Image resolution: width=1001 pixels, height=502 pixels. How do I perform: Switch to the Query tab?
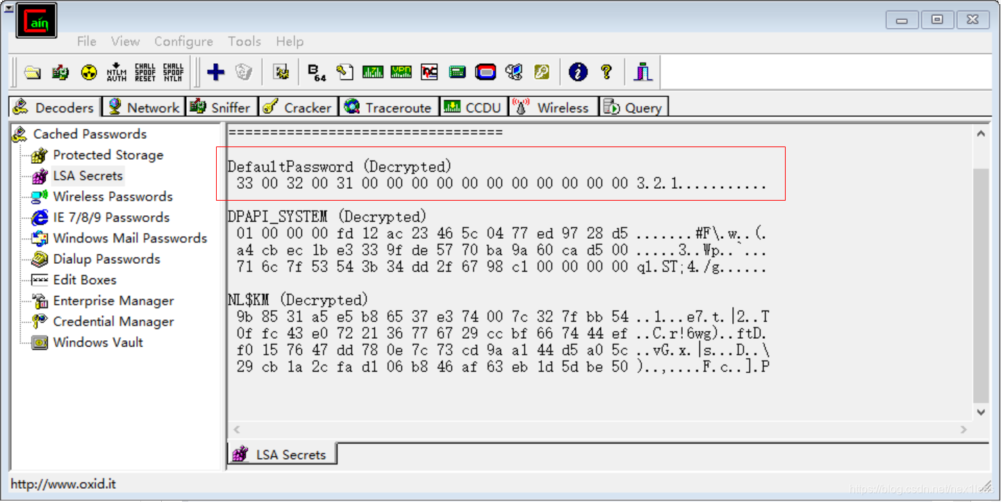[633, 107]
